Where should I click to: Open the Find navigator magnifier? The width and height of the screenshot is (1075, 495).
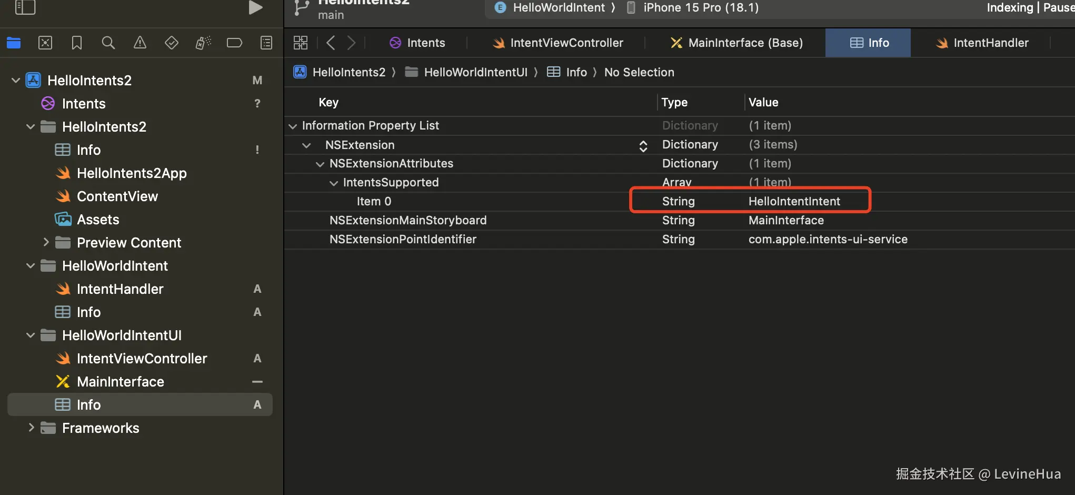(x=108, y=43)
